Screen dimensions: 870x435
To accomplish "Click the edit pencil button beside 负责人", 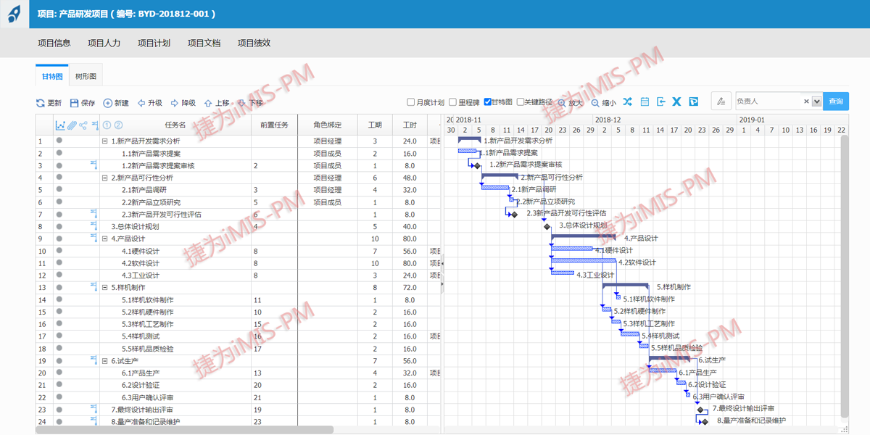I will click(721, 101).
